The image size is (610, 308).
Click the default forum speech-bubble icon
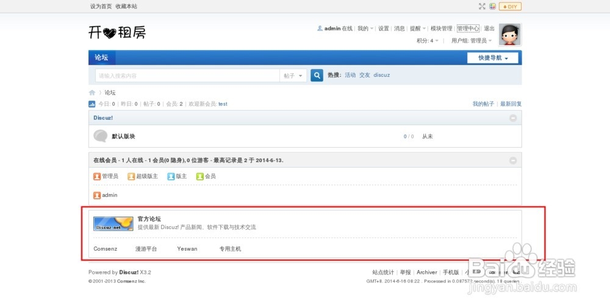101,136
